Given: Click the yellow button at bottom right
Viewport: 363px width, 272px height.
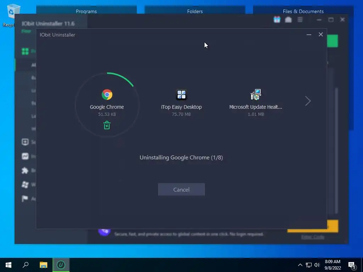Looking at the screenshot, I should pyautogui.click(x=333, y=226).
